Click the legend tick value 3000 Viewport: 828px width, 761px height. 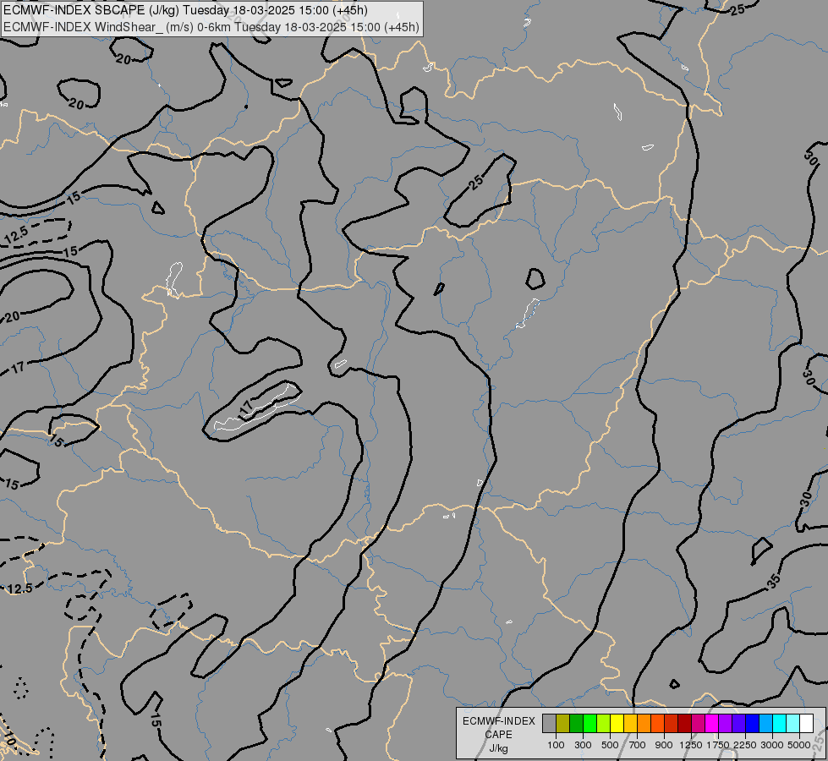pyautogui.click(x=772, y=745)
